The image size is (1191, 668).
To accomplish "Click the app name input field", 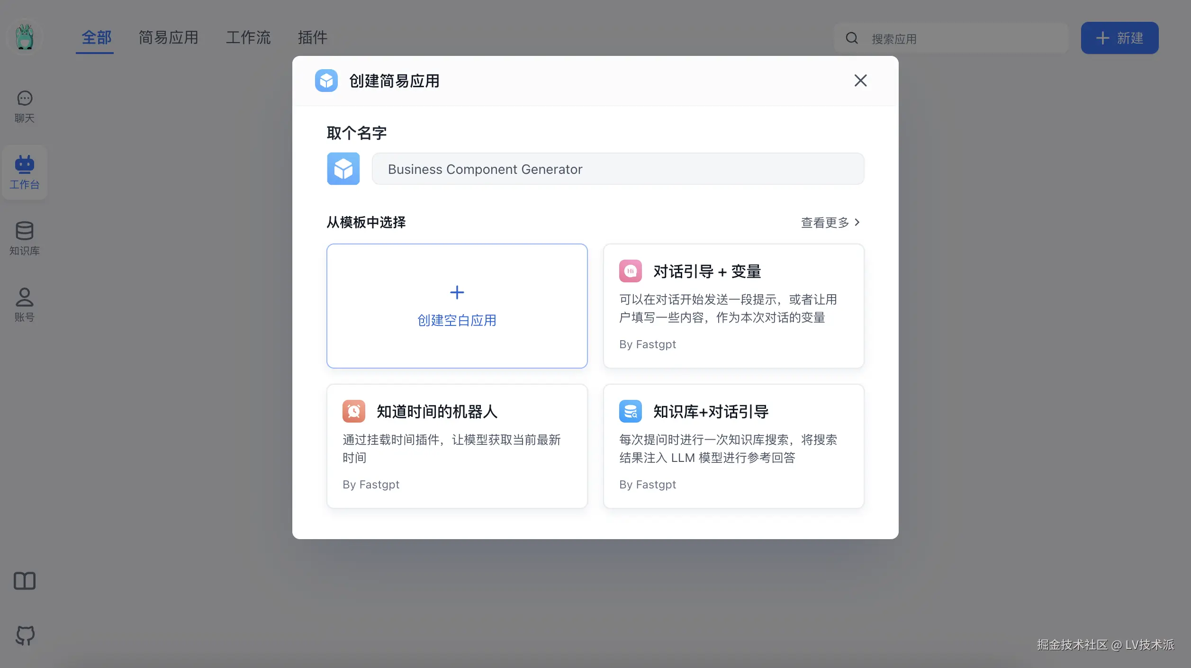I will pos(618,169).
